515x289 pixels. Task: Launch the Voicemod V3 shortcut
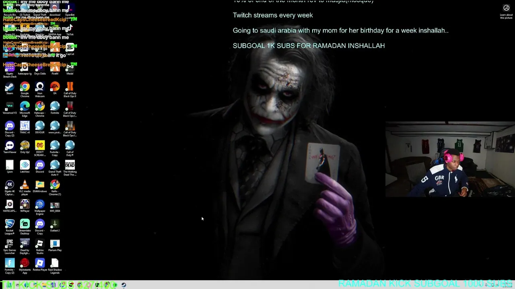tap(10, 108)
